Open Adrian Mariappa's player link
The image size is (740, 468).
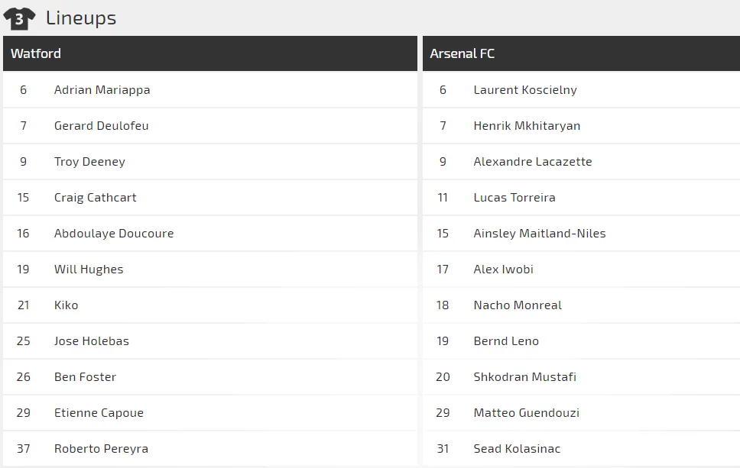pos(102,90)
